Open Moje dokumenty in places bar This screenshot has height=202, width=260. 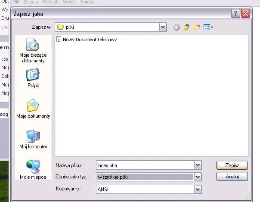[33, 108]
